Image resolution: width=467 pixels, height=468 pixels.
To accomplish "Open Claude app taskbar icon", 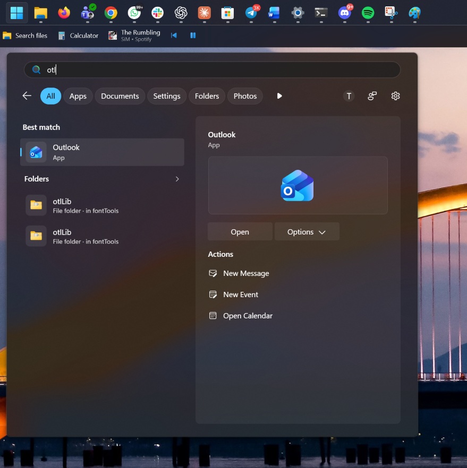I will 205,13.
